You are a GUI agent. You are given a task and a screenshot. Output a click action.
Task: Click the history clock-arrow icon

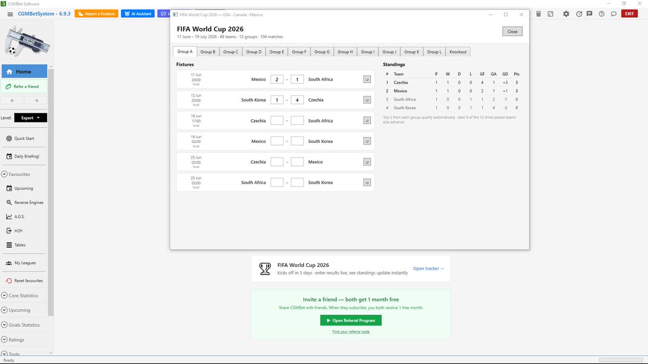[579, 14]
